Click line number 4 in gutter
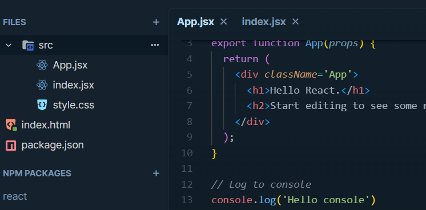426x210 pixels. [190, 59]
